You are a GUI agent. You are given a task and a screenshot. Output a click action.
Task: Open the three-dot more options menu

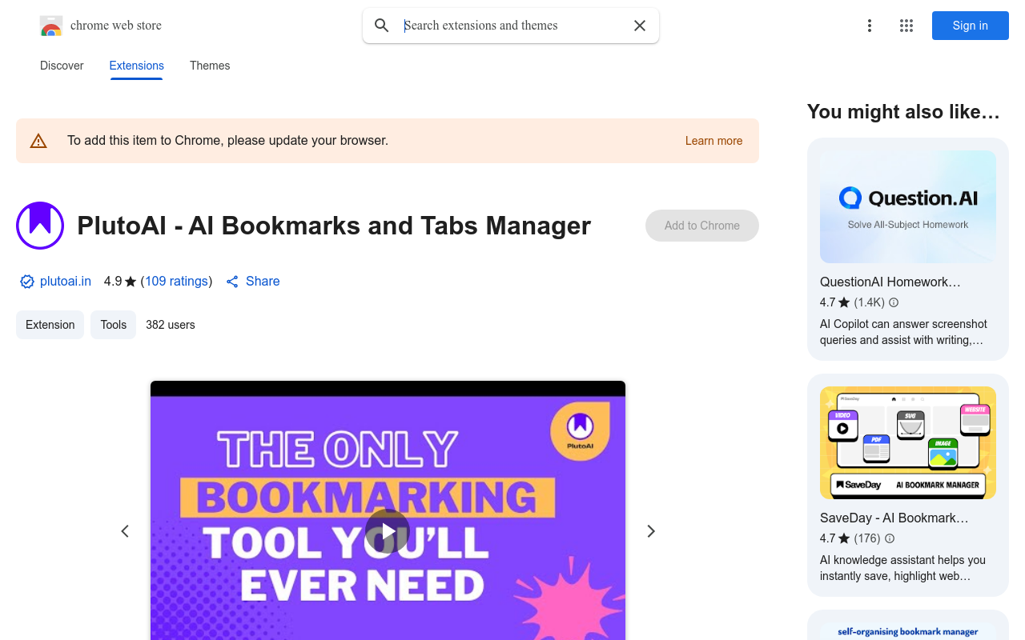click(870, 26)
